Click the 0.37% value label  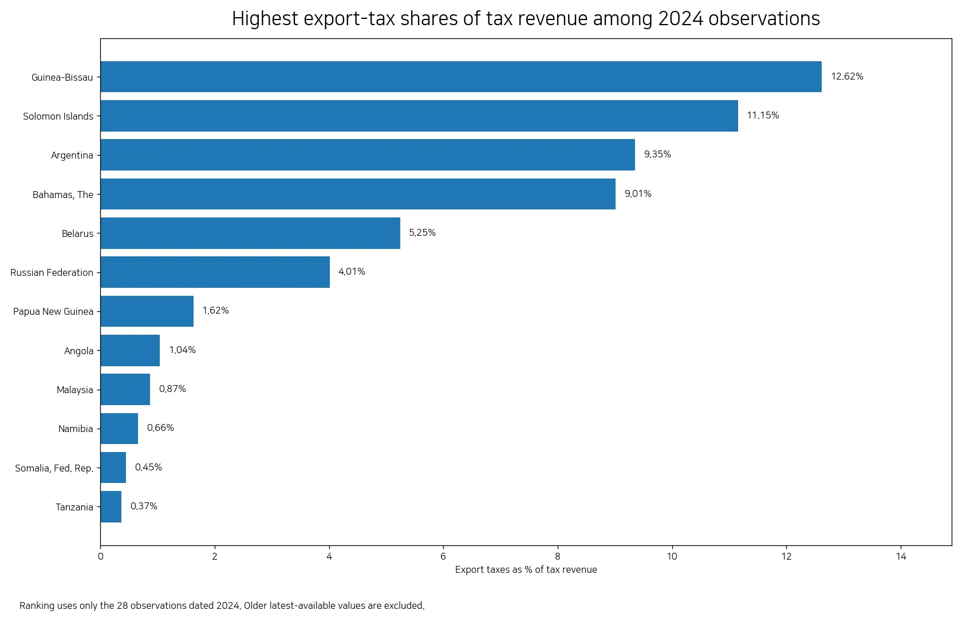[144, 506]
